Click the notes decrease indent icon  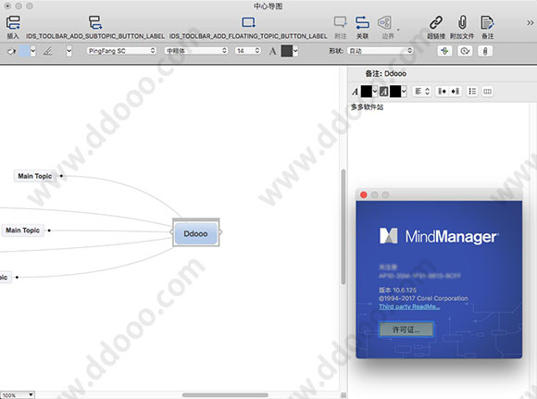(x=443, y=92)
